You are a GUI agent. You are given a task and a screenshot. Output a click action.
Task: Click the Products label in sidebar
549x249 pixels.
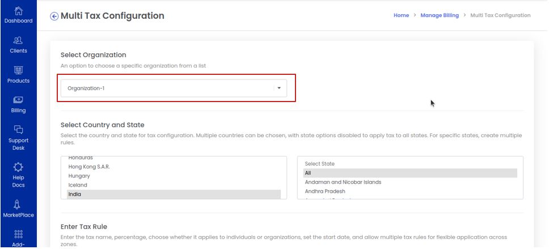18,81
